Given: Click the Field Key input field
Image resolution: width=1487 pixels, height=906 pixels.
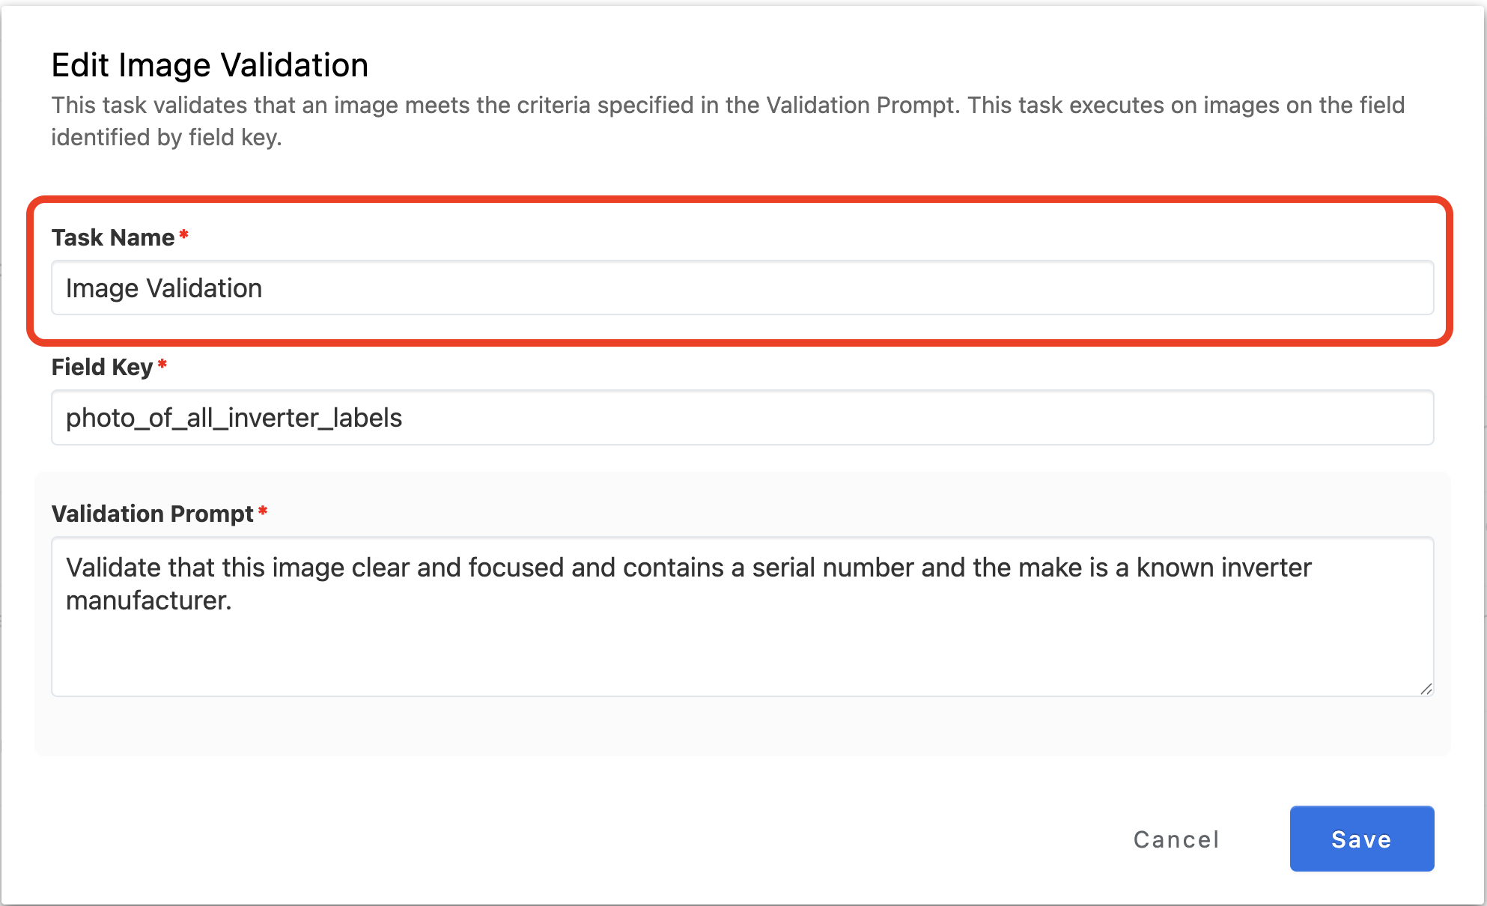Looking at the screenshot, I should click(741, 418).
